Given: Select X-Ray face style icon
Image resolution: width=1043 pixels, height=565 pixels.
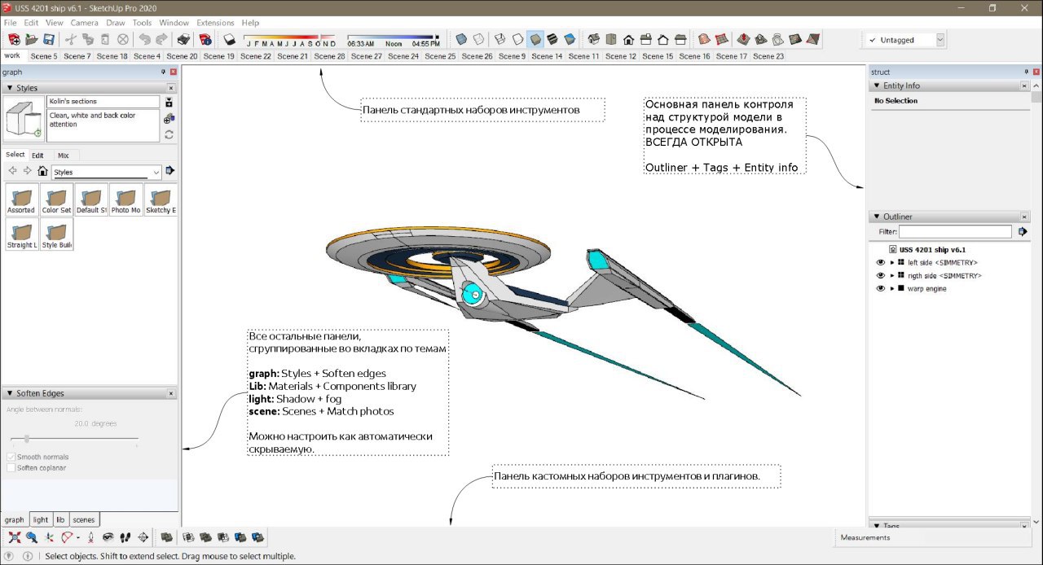Looking at the screenshot, I should click(x=461, y=39).
